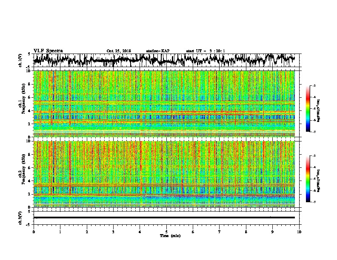
Task: Select the log(PSD) label beside ch.1 colorbar
Action: coord(318,111)
